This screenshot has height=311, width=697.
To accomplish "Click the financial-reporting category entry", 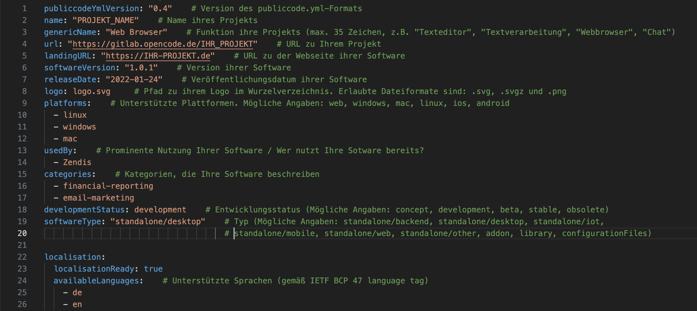I will 108,186.
